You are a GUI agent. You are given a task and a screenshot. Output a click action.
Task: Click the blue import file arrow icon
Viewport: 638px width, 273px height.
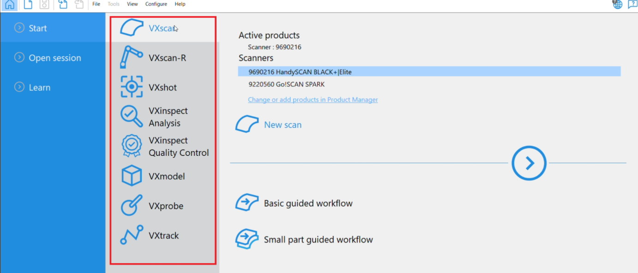[62, 5]
